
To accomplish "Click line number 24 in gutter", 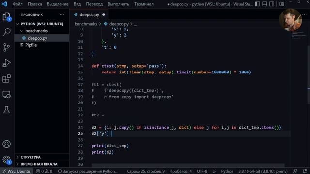I will (80, 128).
